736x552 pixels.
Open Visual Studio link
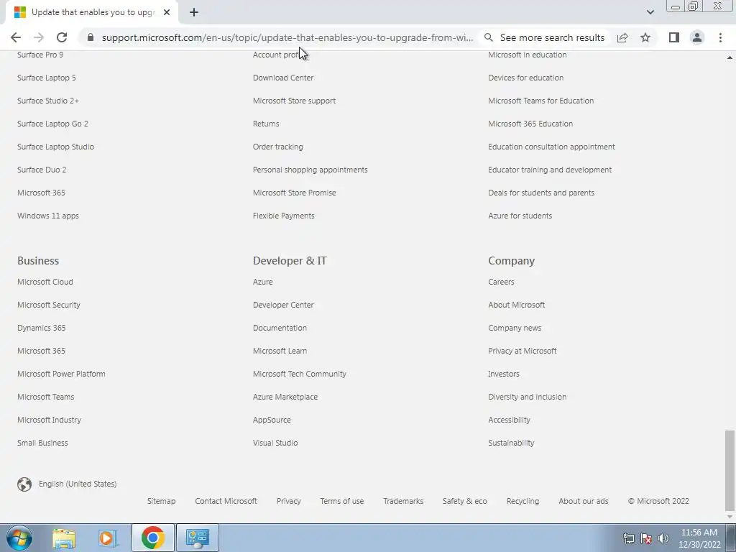click(x=275, y=443)
